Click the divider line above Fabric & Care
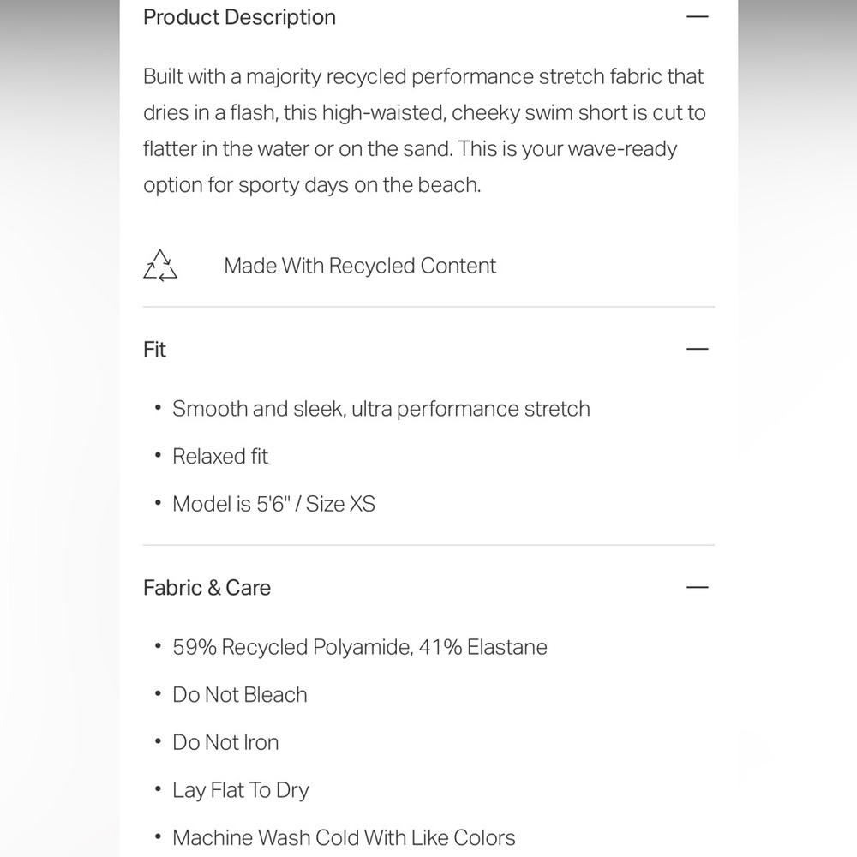The height and width of the screenshot is (857, 857). pos(428,545)
